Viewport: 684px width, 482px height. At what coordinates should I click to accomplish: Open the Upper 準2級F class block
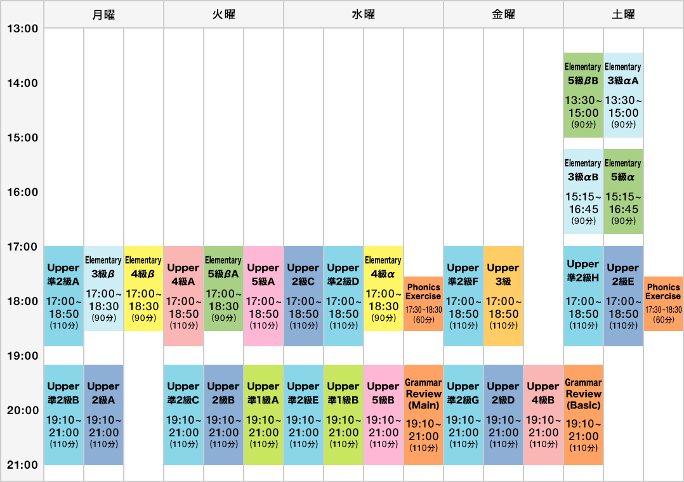point(463,296)
